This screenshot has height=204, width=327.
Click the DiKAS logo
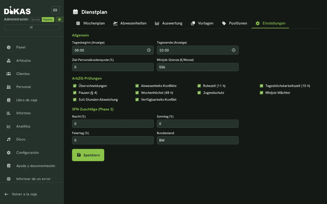click(17, 10)
